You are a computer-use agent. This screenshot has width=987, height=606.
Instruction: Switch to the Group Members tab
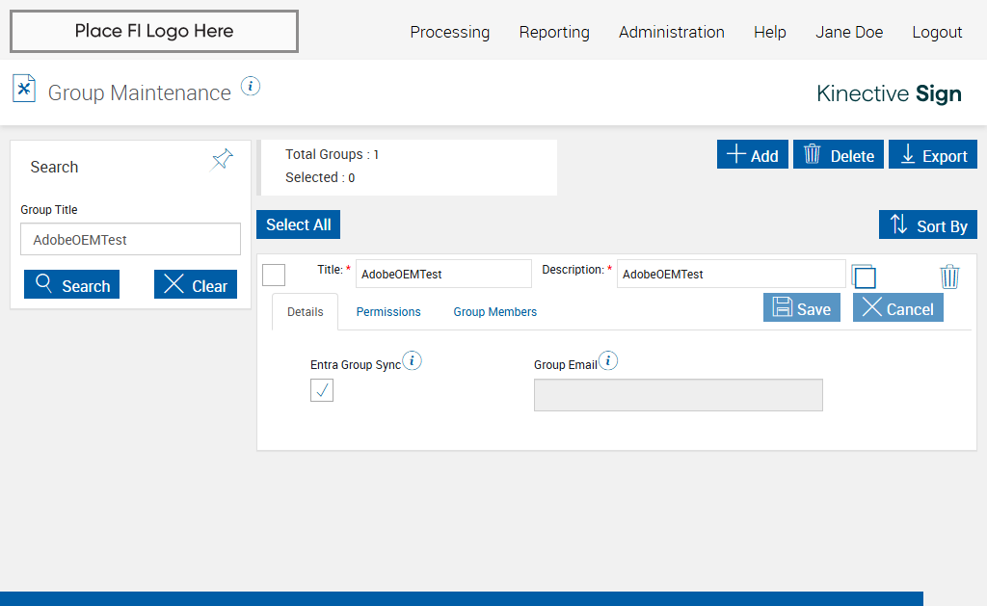[x=495, y=312]
